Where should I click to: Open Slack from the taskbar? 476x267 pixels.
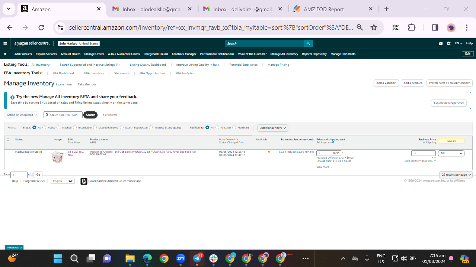pyautogui.click(x=214, y=258)
